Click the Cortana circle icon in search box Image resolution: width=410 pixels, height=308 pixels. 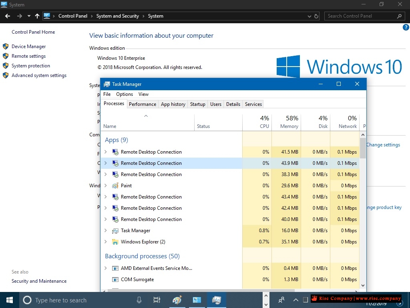(x=27, y=300)
